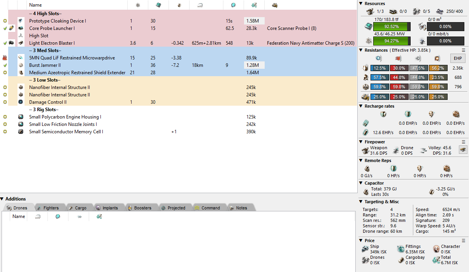Click the Core Probe Launcher charge icon
Image resolution: width=469 pixels, height=272 pixels.
[12, 28]
